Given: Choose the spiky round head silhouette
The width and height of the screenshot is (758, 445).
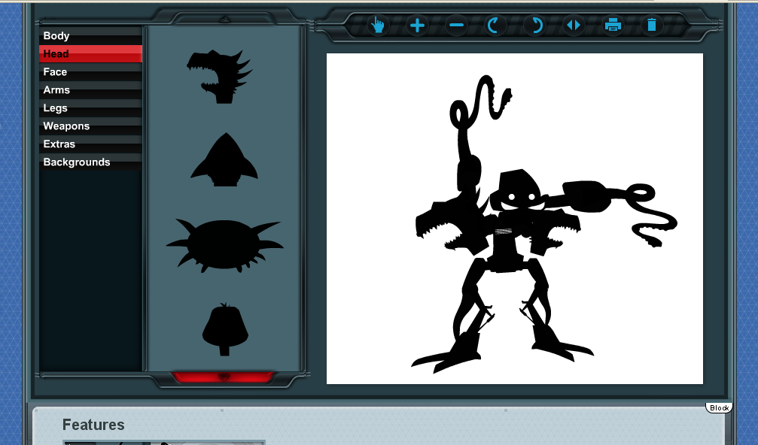Looking at the screenshot, I should click(x=224, y=246).
